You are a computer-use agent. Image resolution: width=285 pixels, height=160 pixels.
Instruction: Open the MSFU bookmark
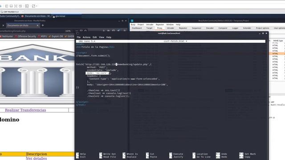[x=43, y=36]
